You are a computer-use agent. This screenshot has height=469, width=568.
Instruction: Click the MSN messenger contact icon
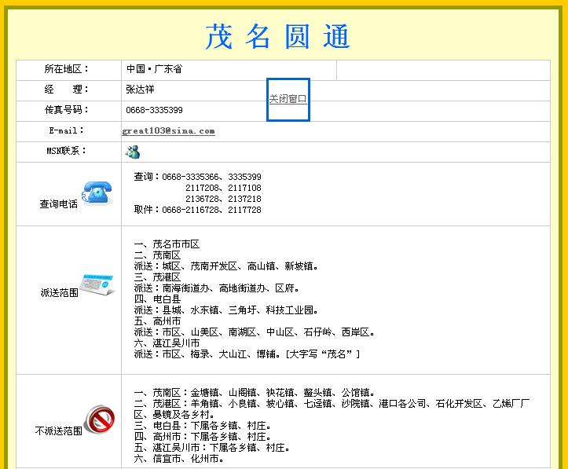(132, 152)
